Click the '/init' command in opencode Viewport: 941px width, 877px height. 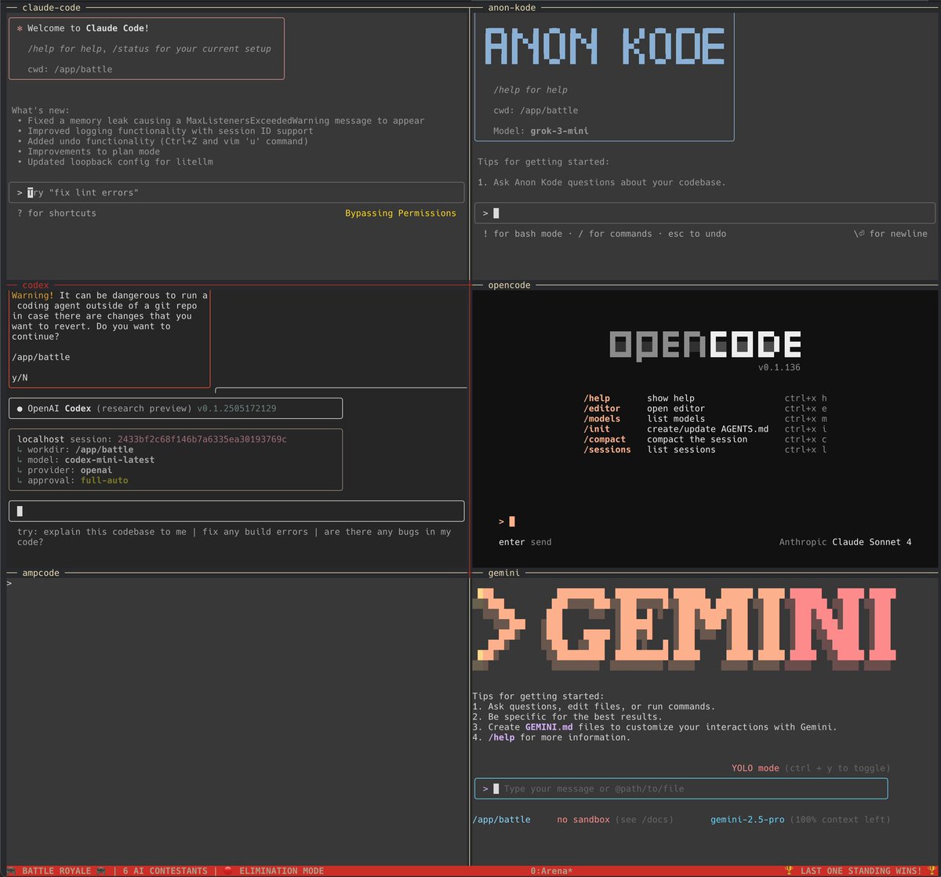[x=597, y=429]
